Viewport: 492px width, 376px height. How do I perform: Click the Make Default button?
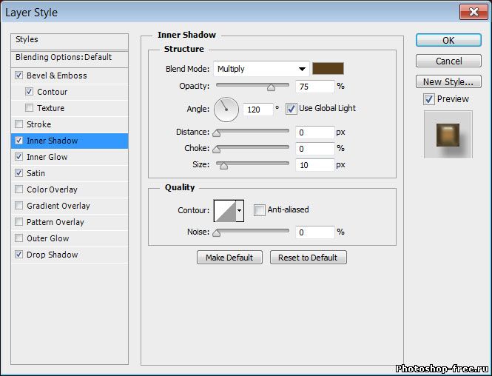point(229,258)
